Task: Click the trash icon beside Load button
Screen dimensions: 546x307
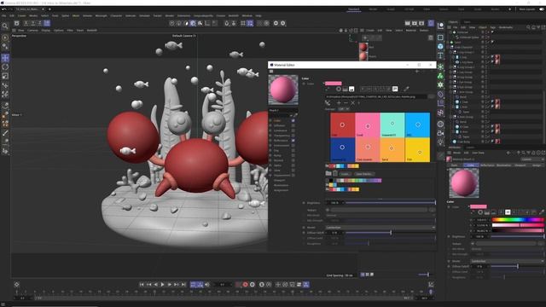Action: click(335, 173)
